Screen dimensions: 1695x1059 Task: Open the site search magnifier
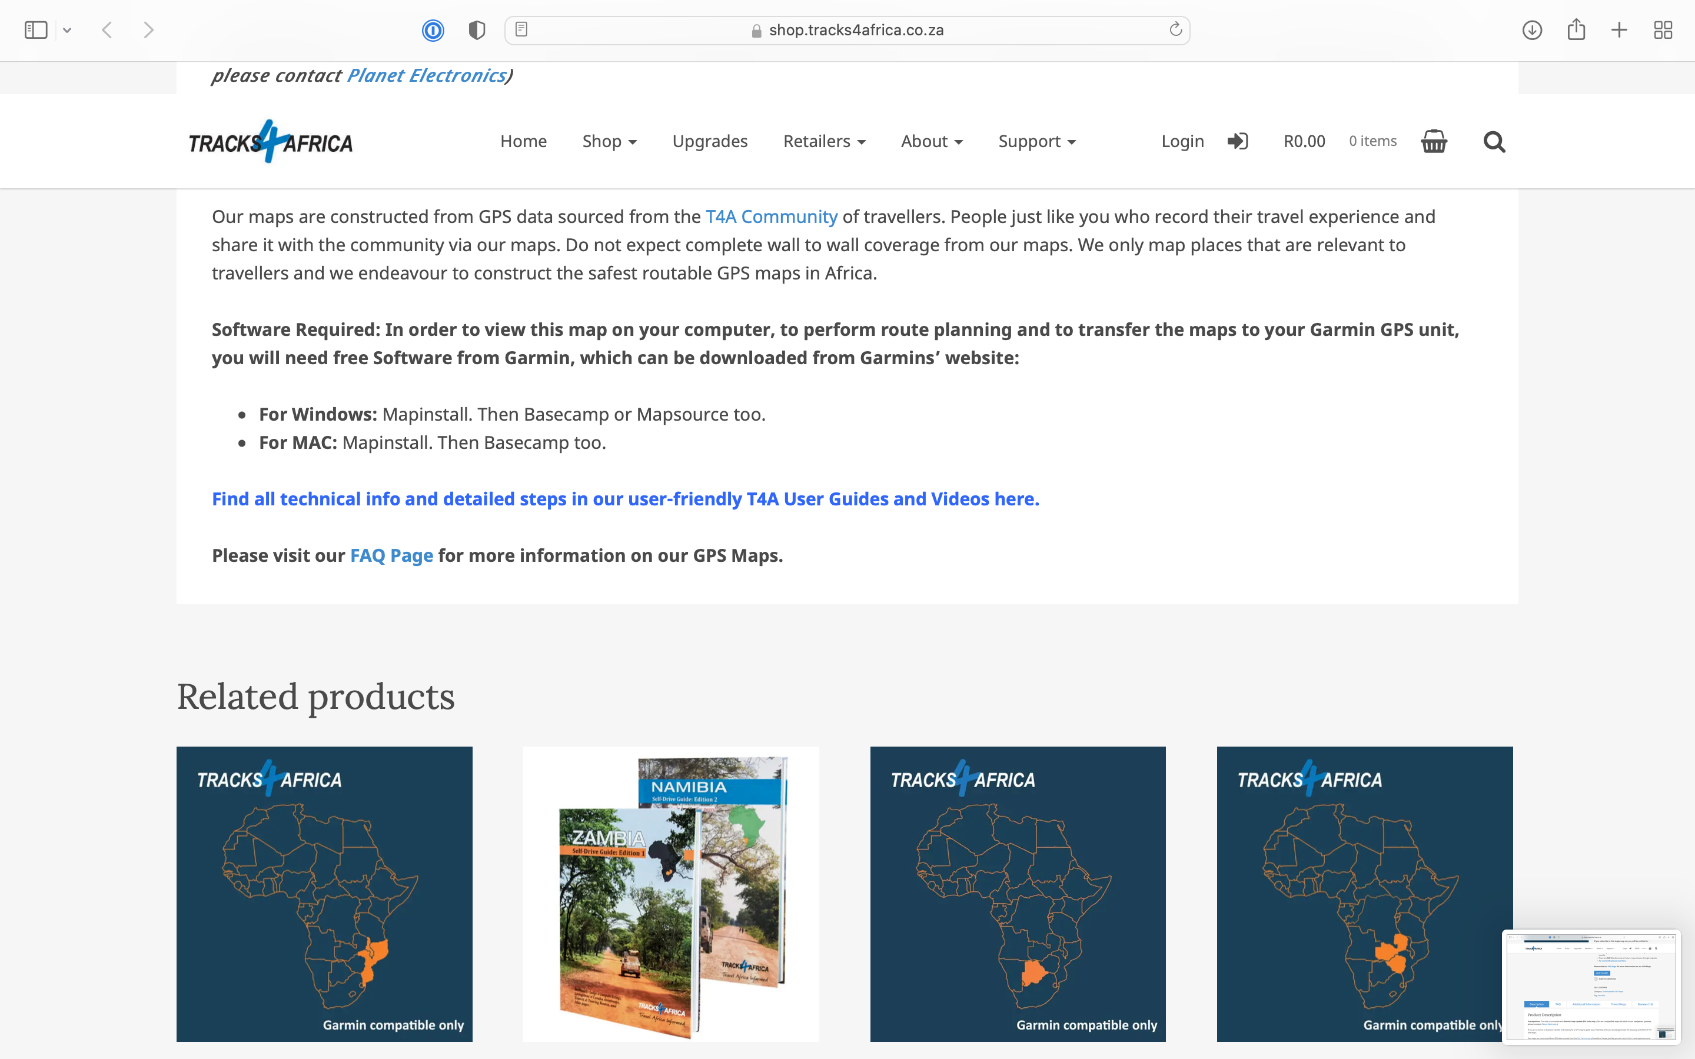pyautogui.click(x=1494, y=141)
